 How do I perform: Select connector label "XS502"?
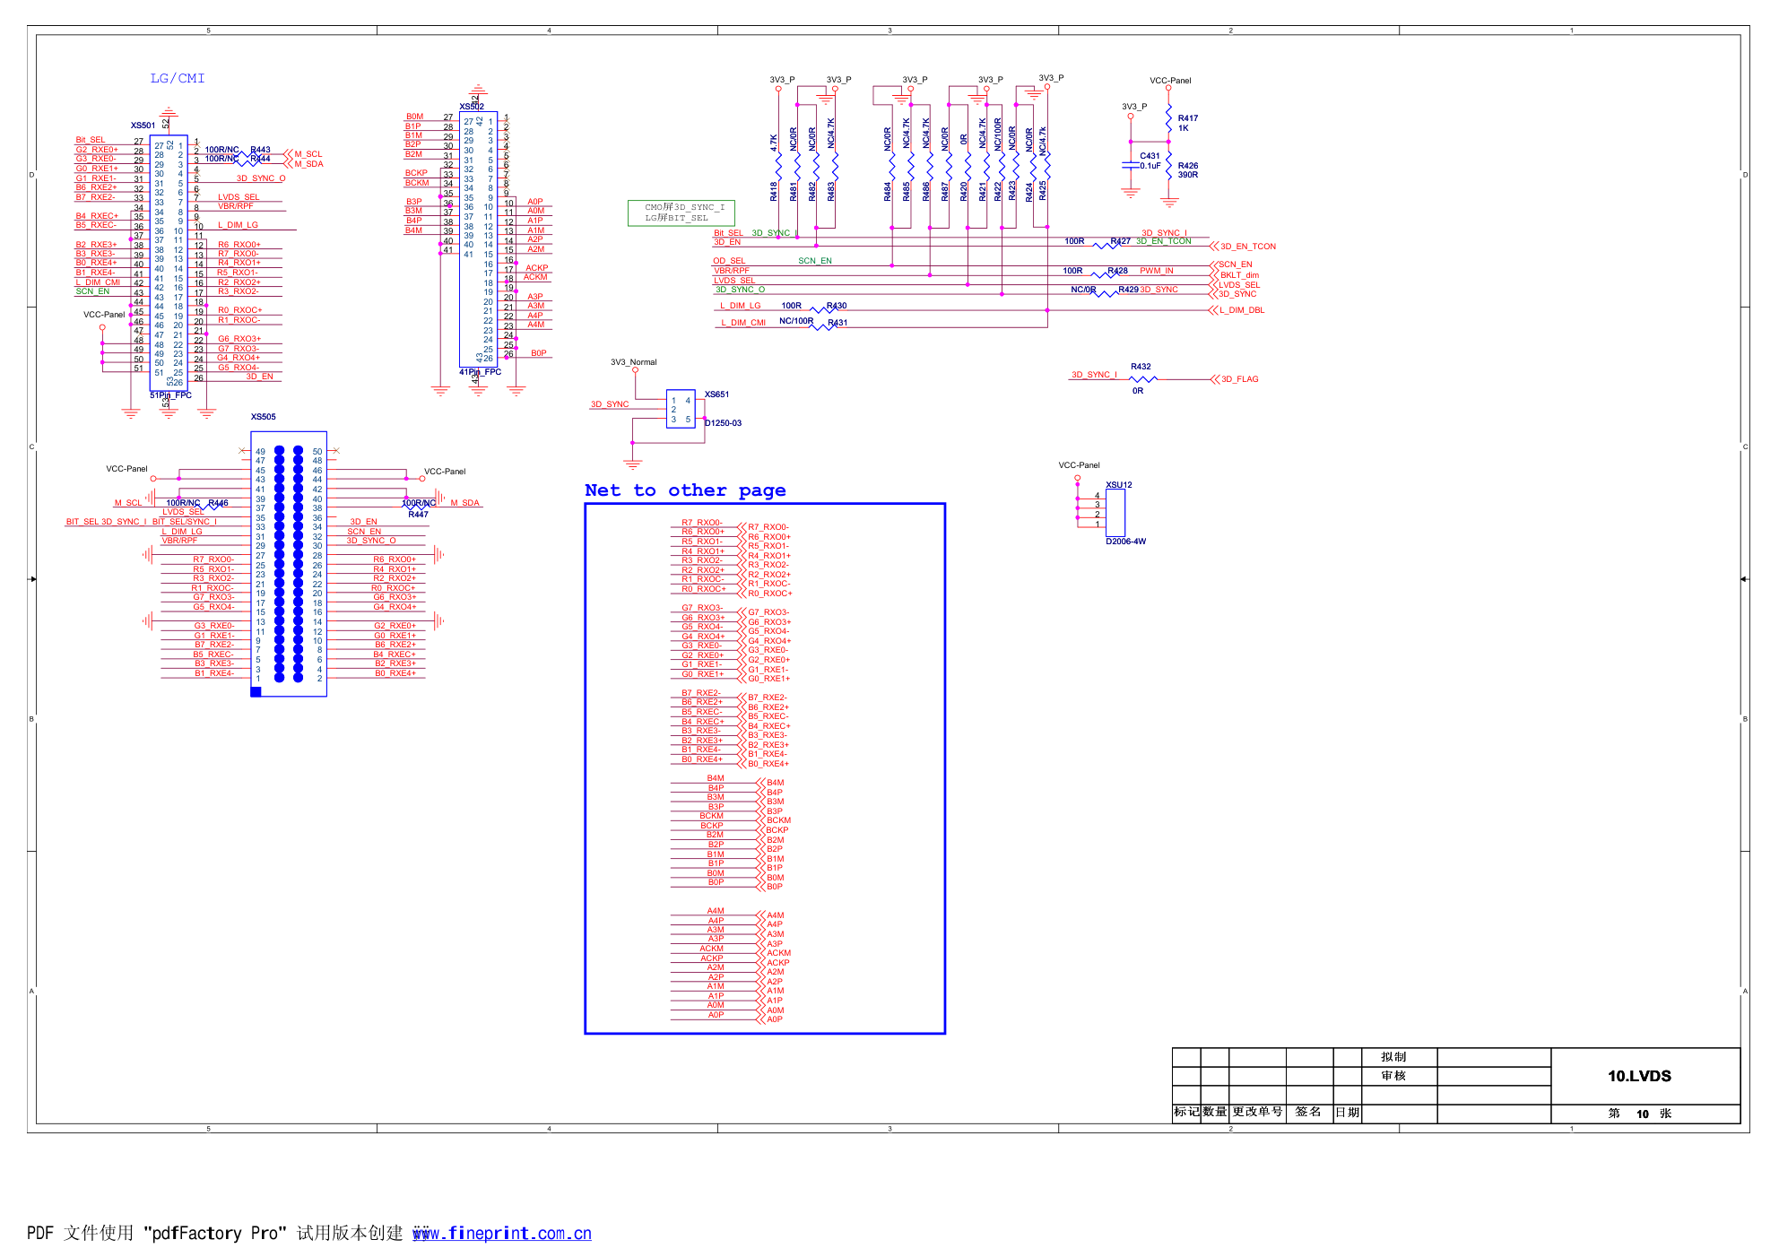[x=472, y=107]
